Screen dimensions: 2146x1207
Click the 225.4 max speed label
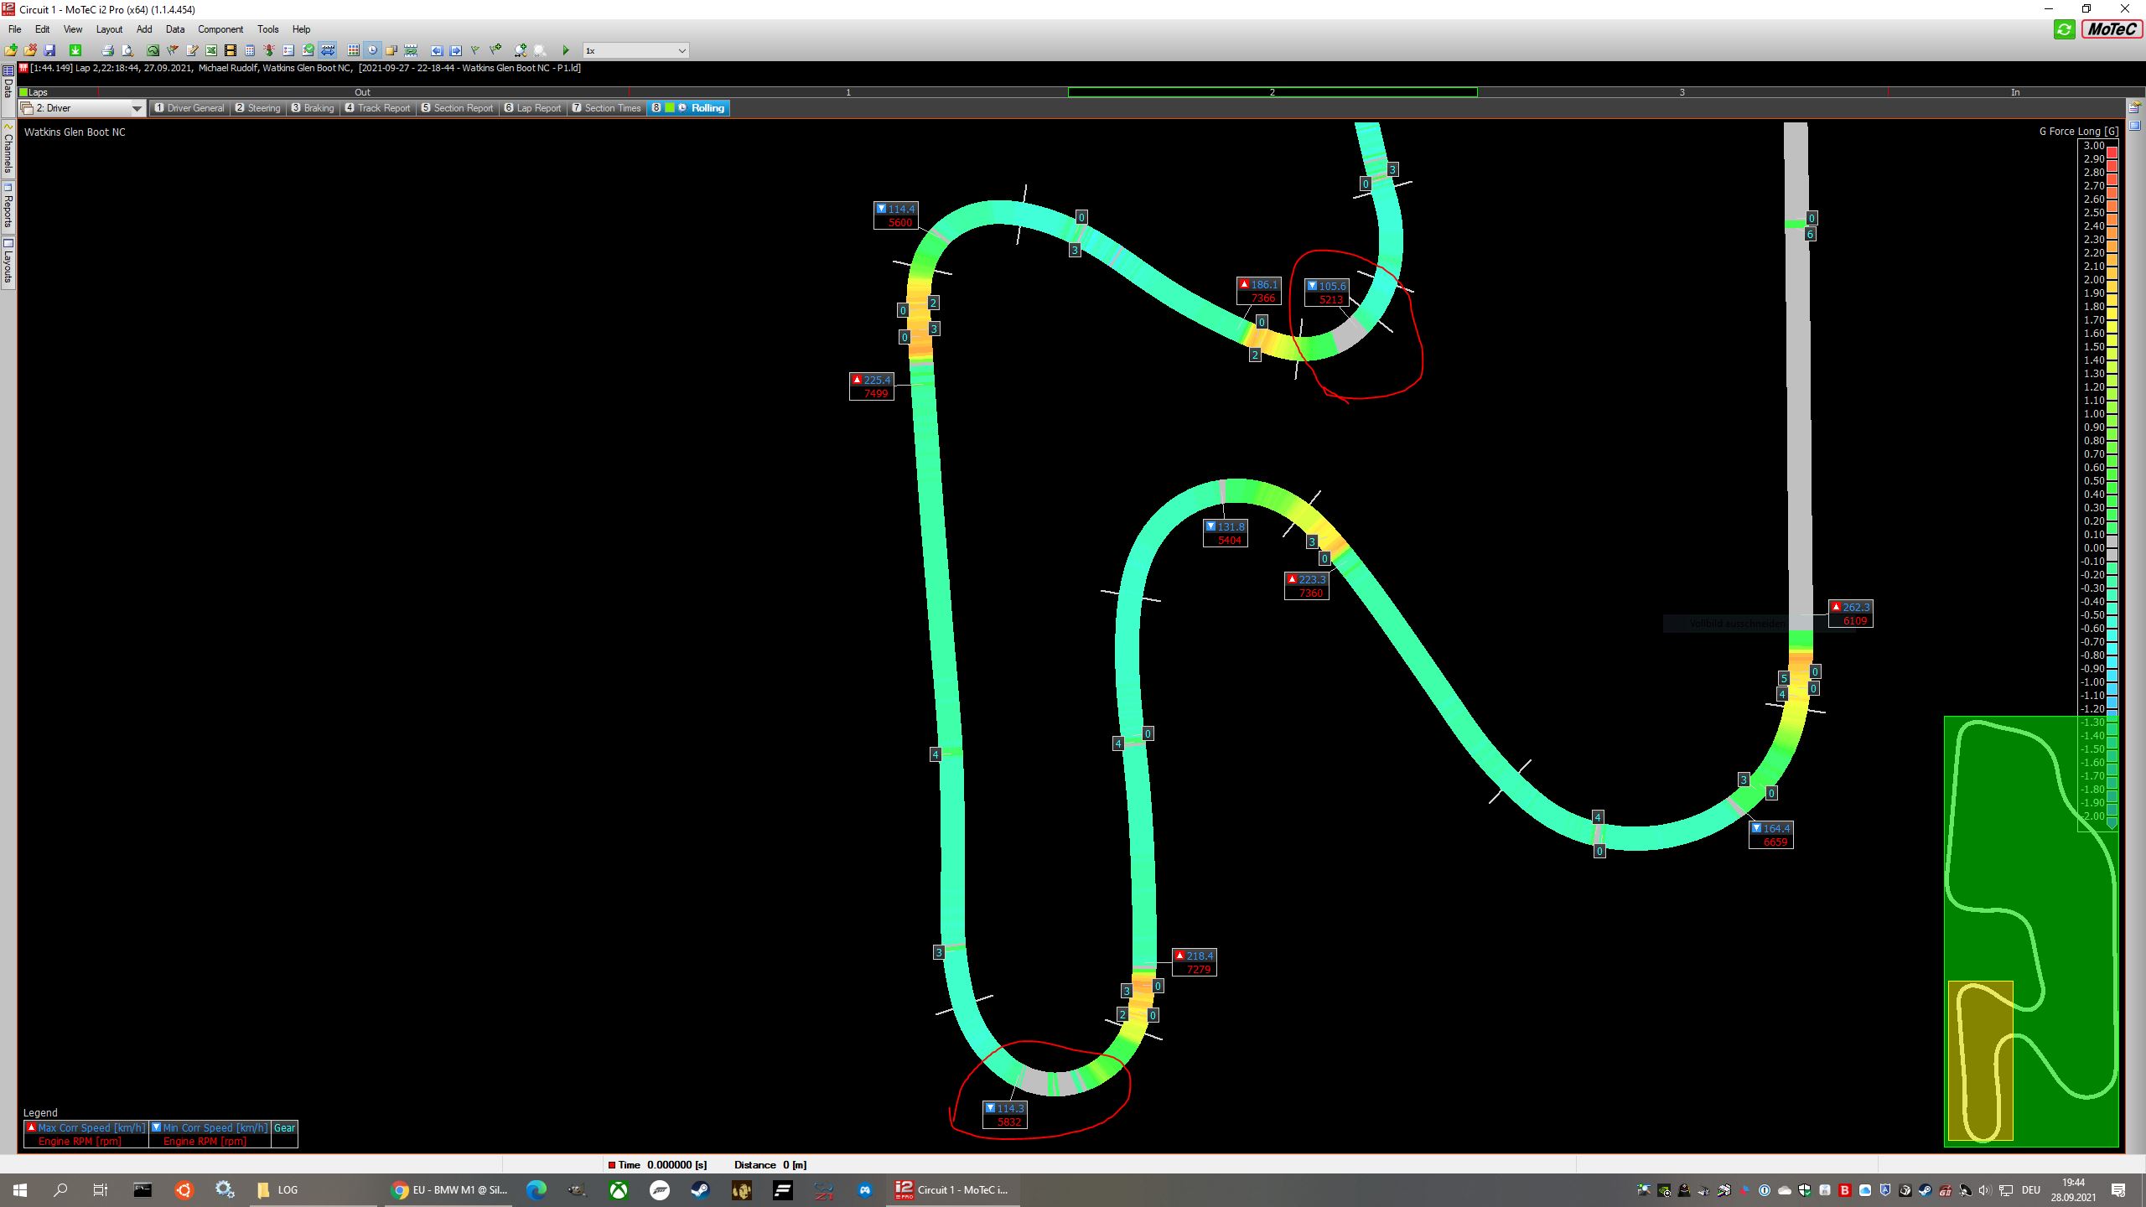(x=872, y=386)
